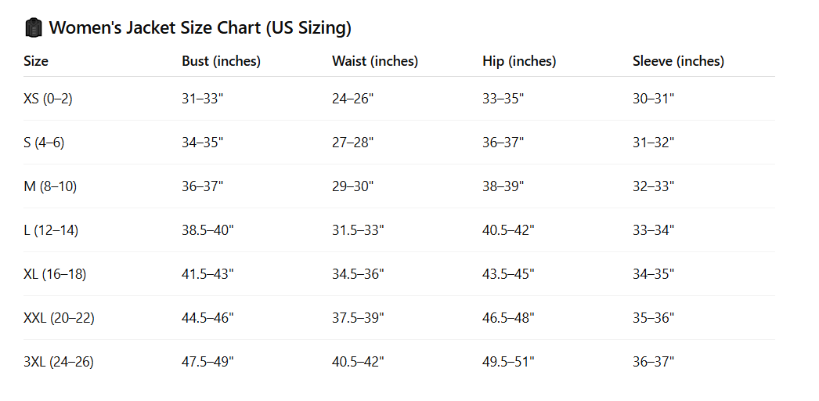819x401 pixels.
Task: Click the jacket emoji icon in the title
Action: point(33,28)
